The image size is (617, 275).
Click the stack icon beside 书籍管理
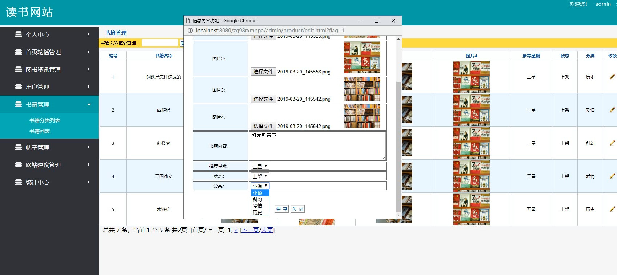19,104
